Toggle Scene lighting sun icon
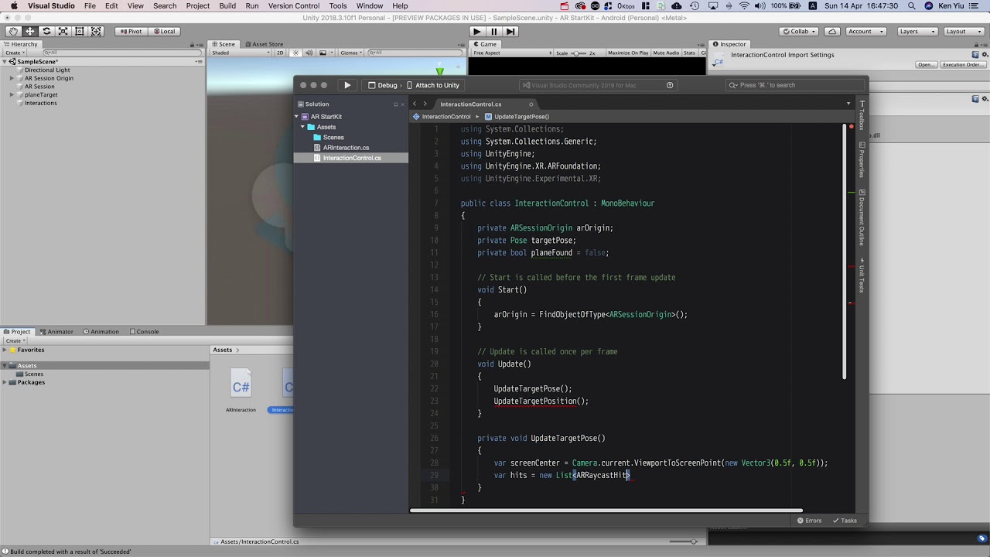 (295, 53)
